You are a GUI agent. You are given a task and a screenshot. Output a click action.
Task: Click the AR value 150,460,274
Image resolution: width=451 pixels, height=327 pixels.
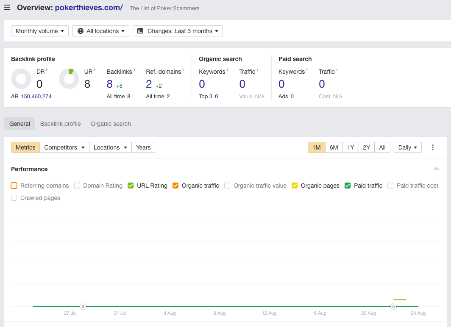pyautogui.click(x=36, y=97)
